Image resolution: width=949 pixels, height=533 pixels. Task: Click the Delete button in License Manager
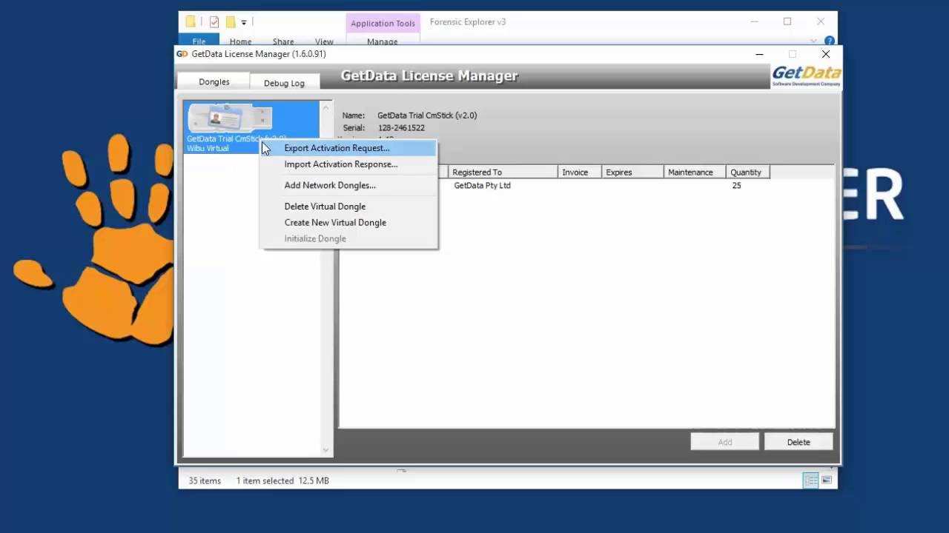click(798, 442)
